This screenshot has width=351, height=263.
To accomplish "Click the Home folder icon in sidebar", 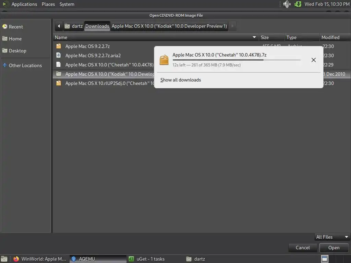I will tap(5, 39).
